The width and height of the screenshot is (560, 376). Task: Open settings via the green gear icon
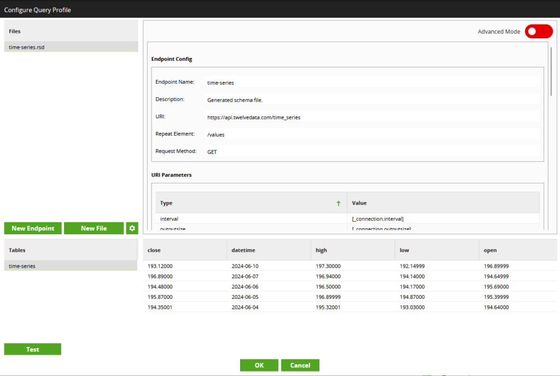132,228
